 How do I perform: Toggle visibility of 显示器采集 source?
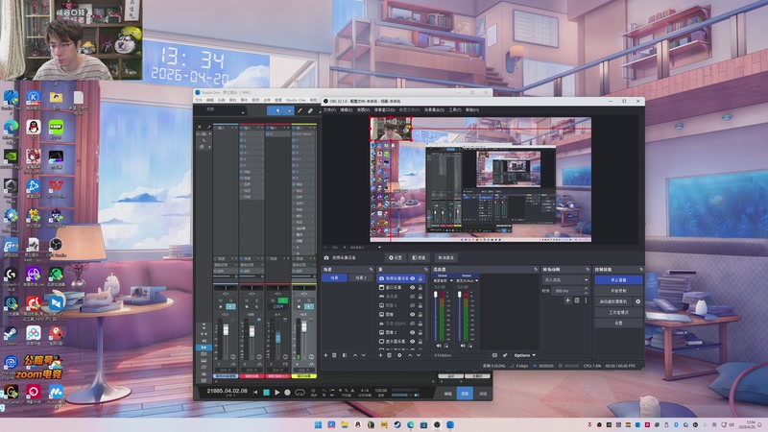click(x=413, y=342)
